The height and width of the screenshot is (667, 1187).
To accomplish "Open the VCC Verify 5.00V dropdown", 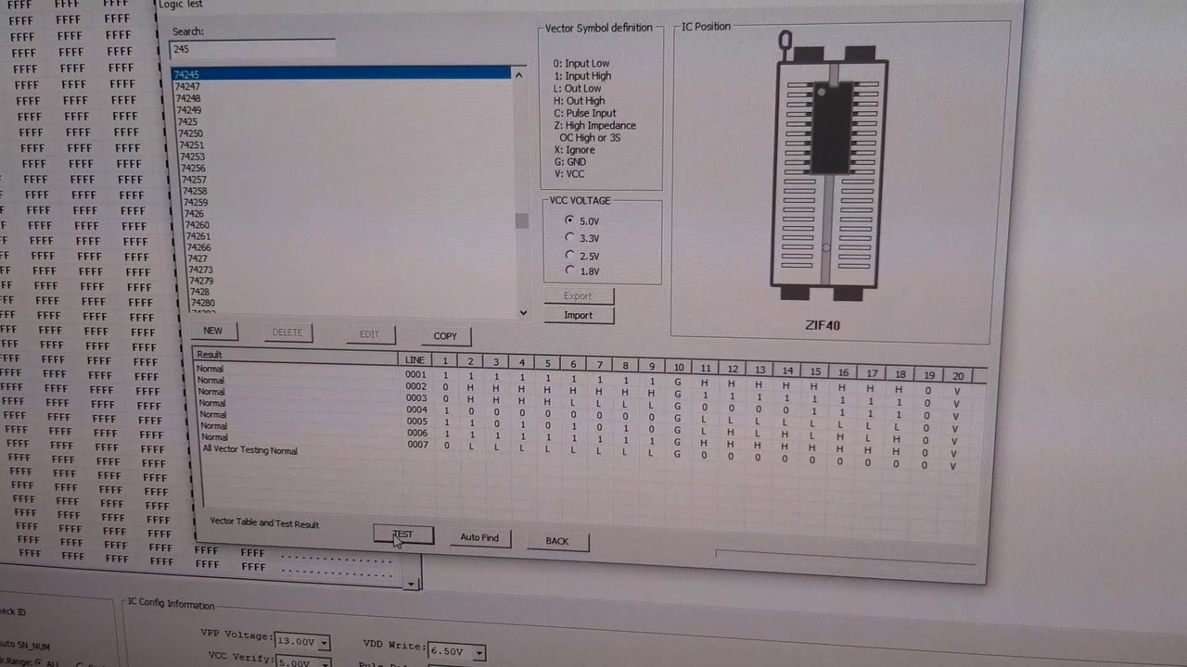I will coord(325,663).
